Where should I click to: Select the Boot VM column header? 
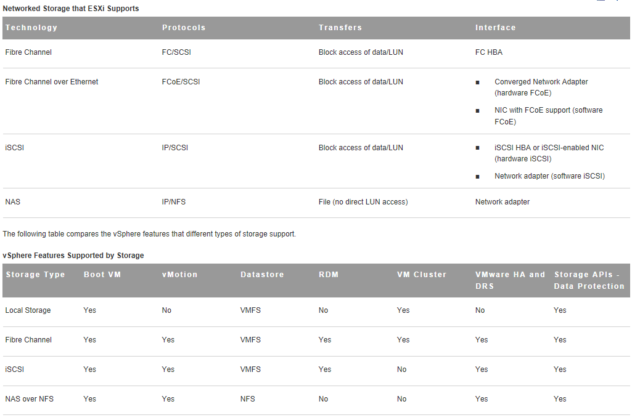click(102, 275)
